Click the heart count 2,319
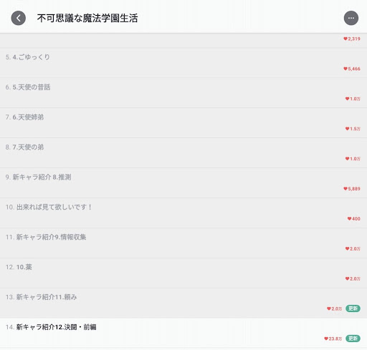The width and height of the screenshot is (367, 350). [x=352, y=39]
